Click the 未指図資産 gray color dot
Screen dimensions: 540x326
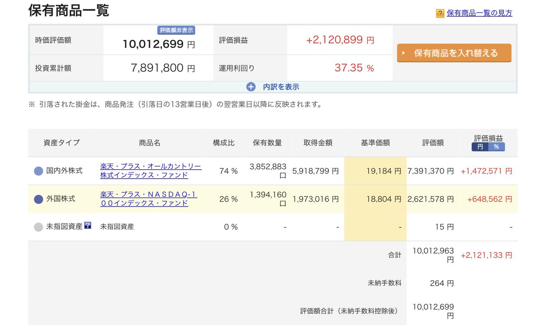pos(39,227)
